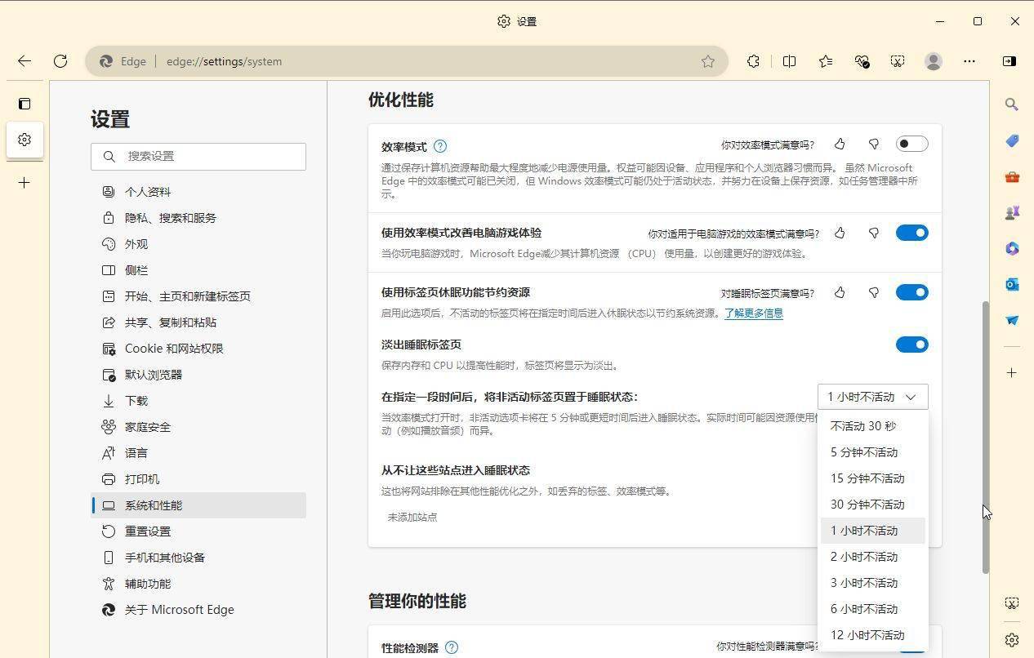Viewport: 1034px width, 658px height.
Task: Go to 下载 settings
Action: pyautogui.click(x=198, y=401)
